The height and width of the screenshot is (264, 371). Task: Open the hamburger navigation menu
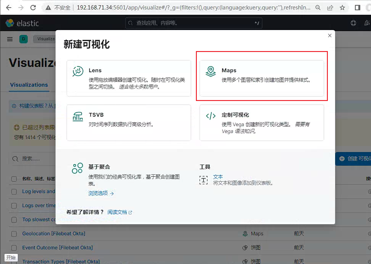(10, 39)
